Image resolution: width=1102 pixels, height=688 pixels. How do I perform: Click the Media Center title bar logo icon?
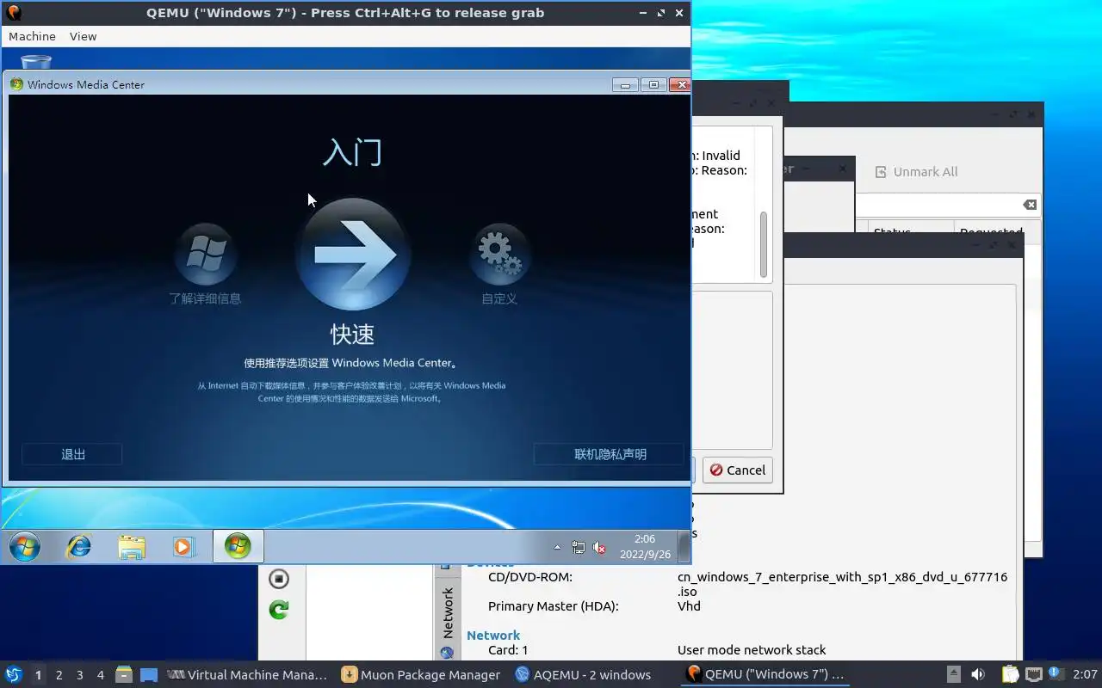pos(16,84)
